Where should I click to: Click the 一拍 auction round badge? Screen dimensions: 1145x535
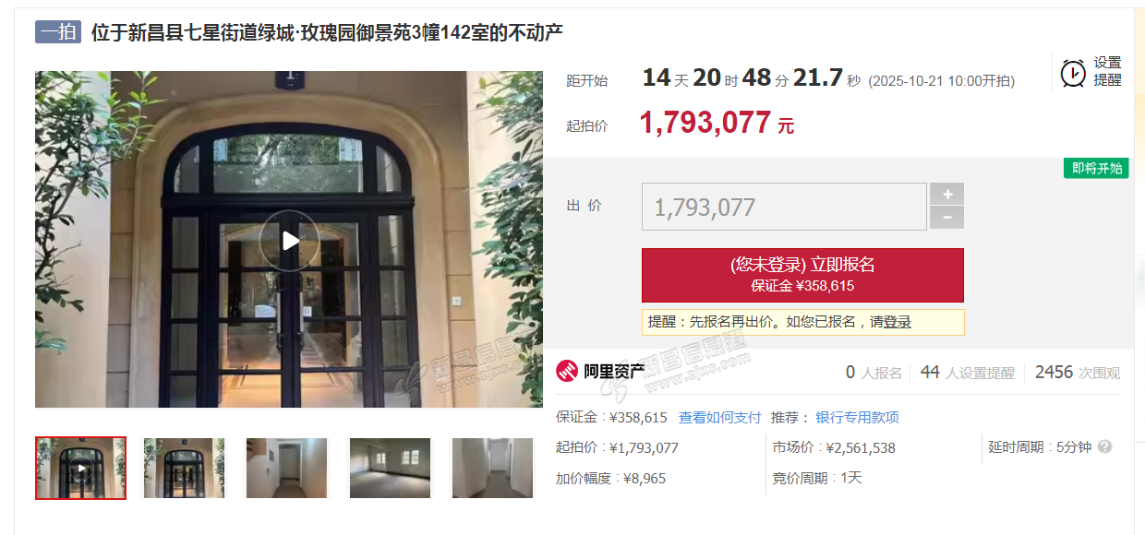59,32
